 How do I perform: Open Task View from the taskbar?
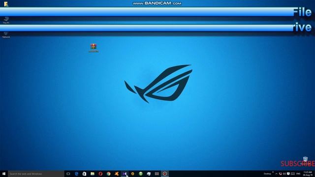click(x=68, y=174)
